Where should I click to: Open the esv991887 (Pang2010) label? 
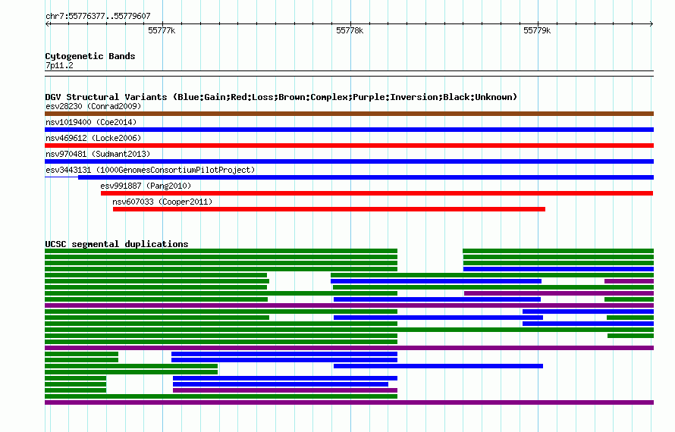(146, 186)
